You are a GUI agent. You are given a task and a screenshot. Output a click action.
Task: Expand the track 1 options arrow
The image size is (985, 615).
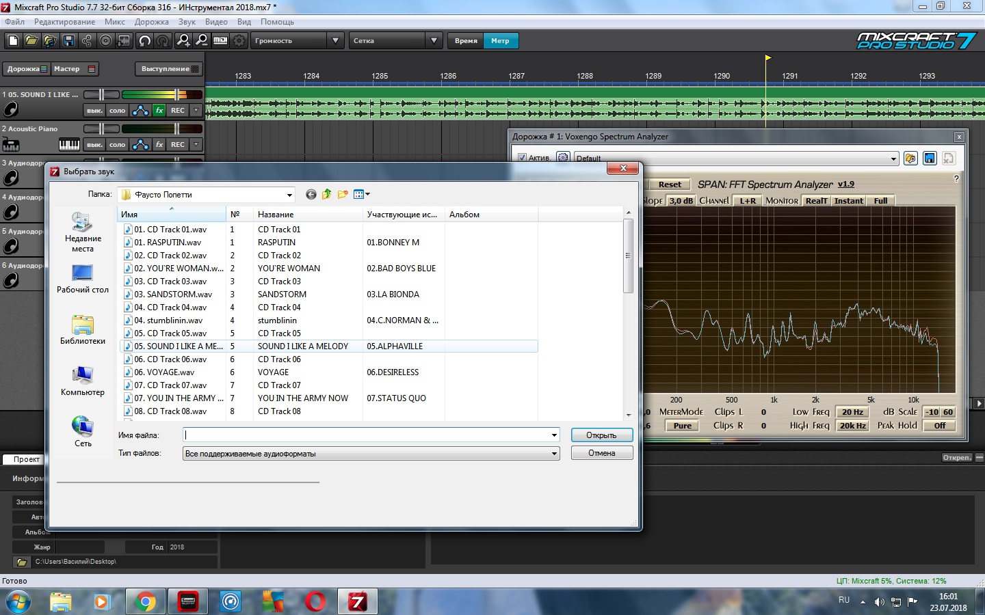tap(196, 110)
